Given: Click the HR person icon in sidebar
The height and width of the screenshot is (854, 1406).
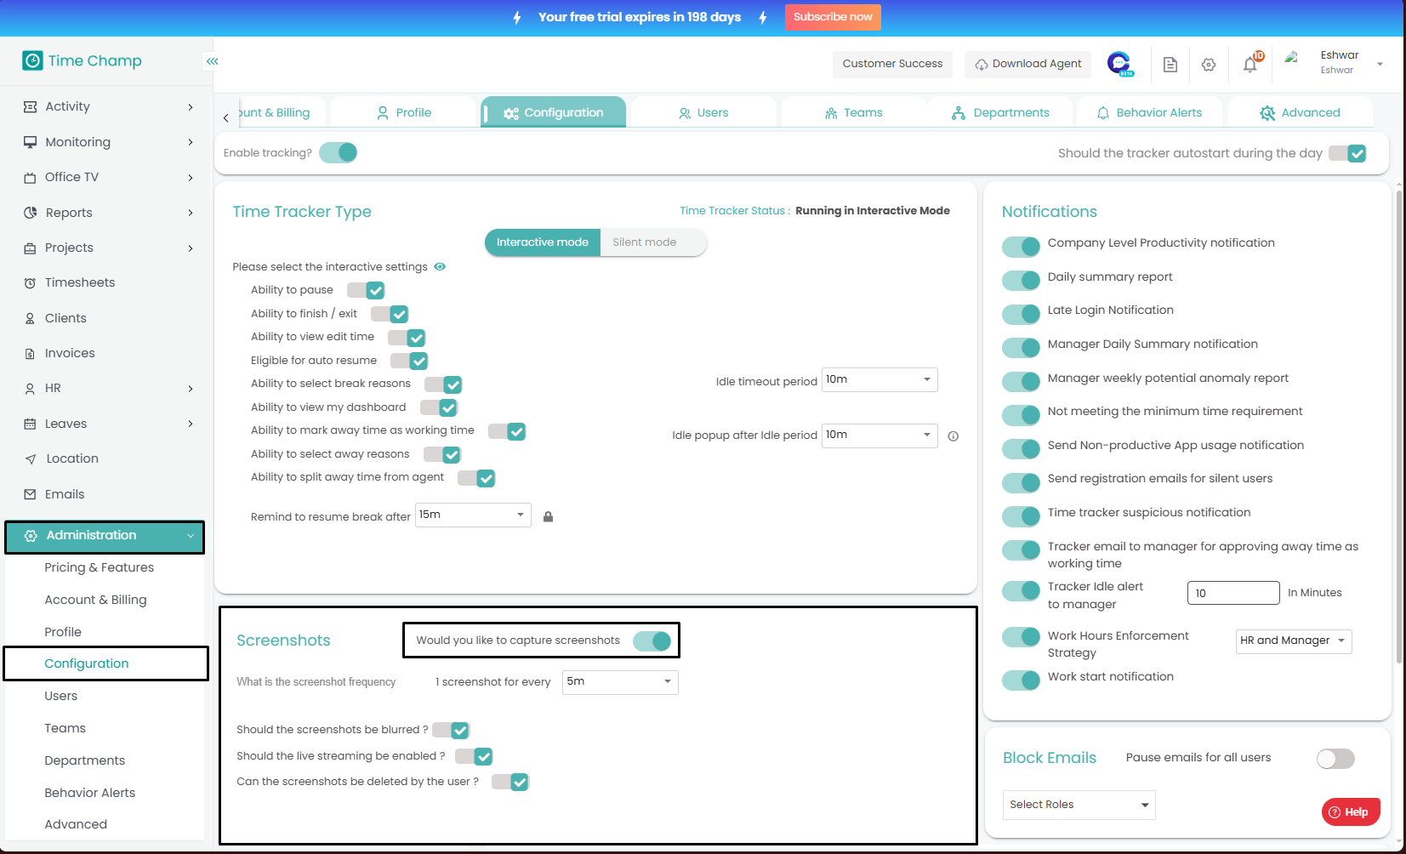Looking at the screenshot, I should (30, 389).
